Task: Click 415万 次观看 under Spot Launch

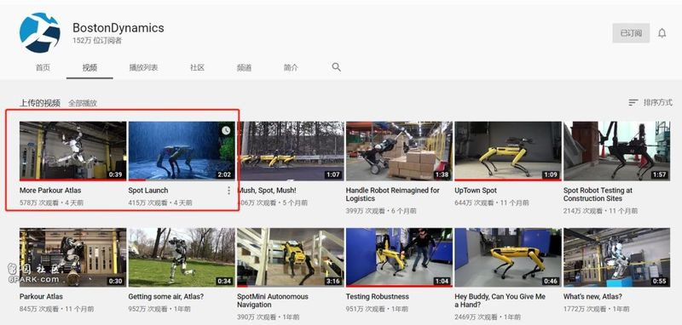Action: (147, 202)
